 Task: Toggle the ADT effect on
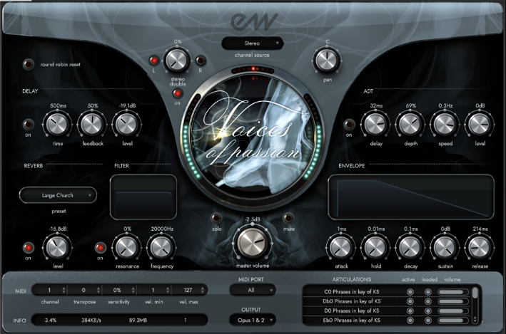coord(349,125)
